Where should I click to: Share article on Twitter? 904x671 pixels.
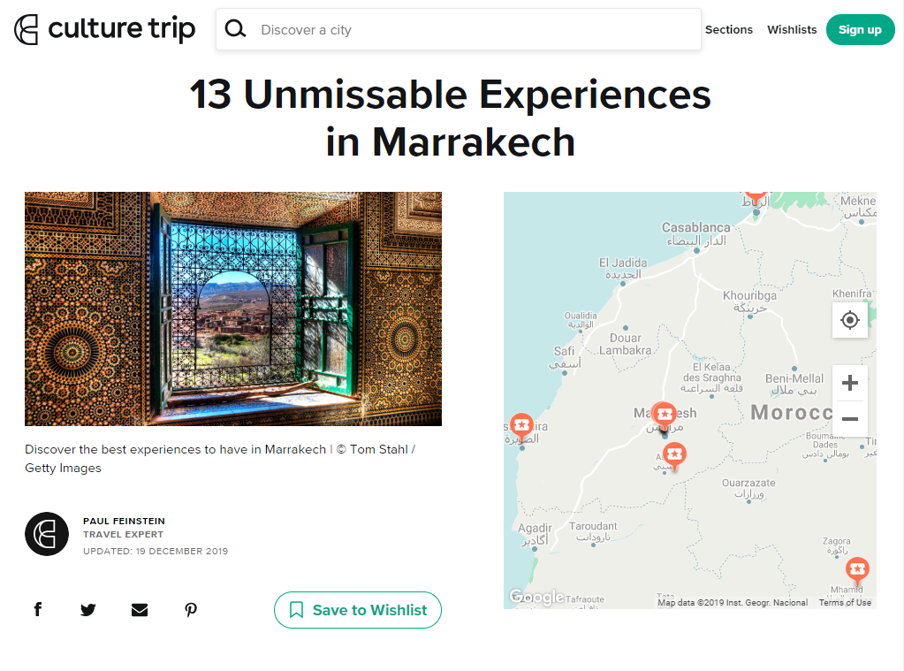(x=88, y=610)
